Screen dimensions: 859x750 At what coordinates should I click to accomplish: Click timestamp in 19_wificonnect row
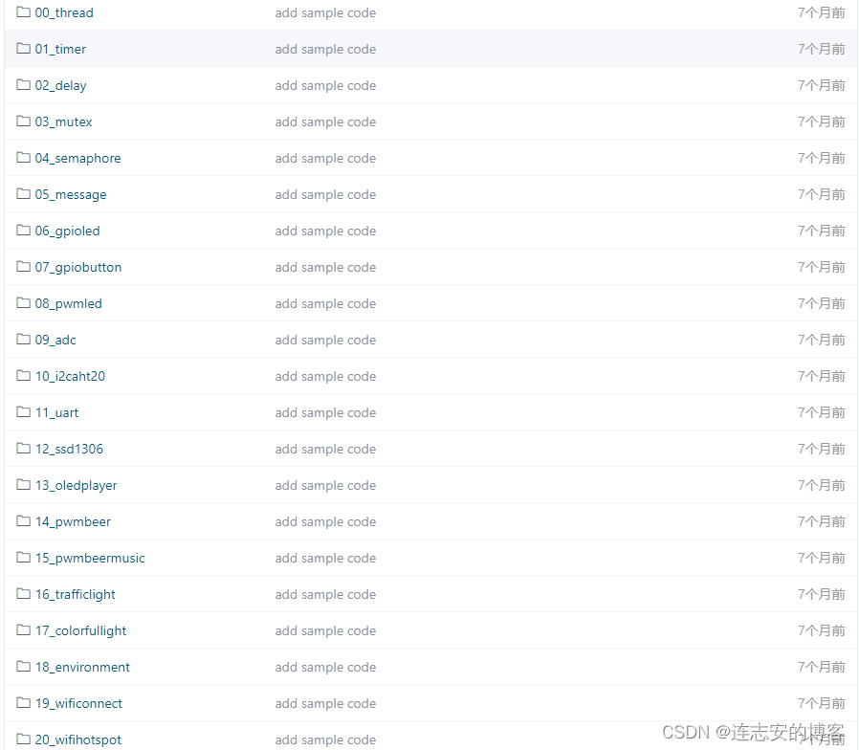(821, 703)
